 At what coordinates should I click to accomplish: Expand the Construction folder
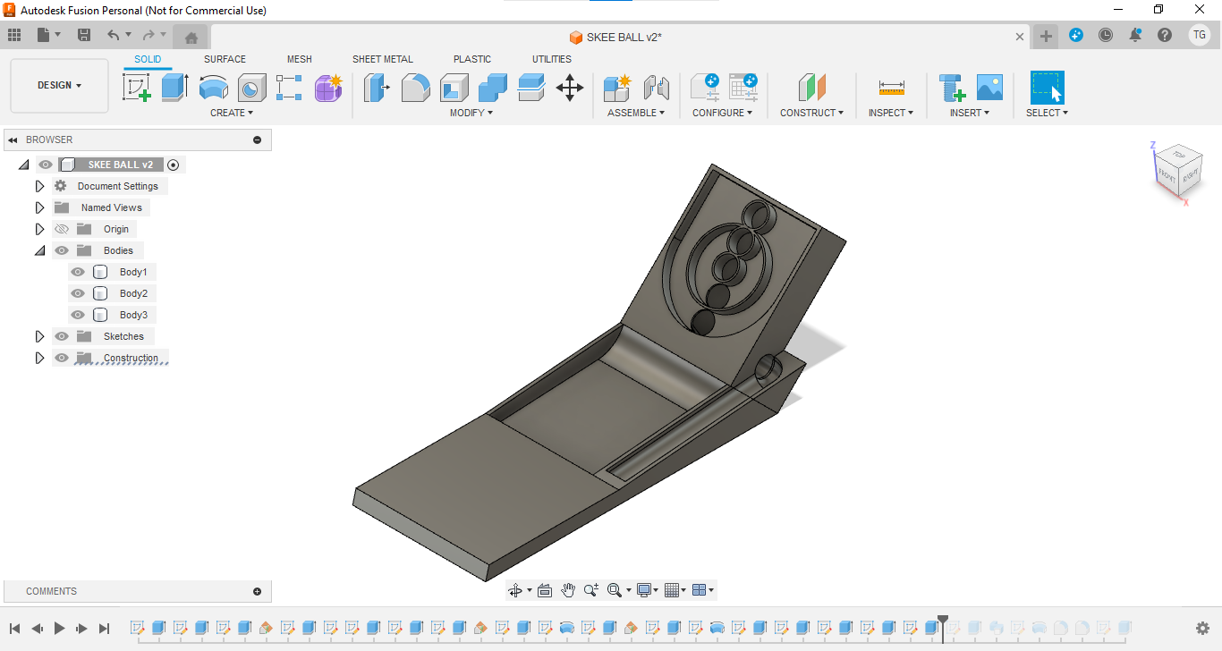pos(39,358)
